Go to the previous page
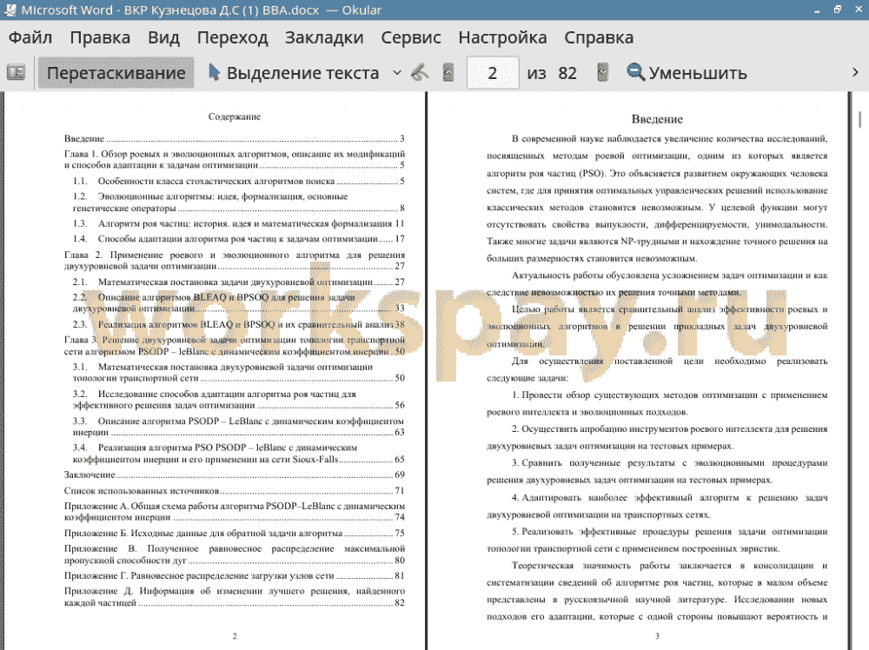Screen dimensions: 869x650 click(x=448, y=73)
